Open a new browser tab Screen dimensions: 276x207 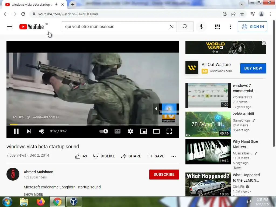(73, 5)
